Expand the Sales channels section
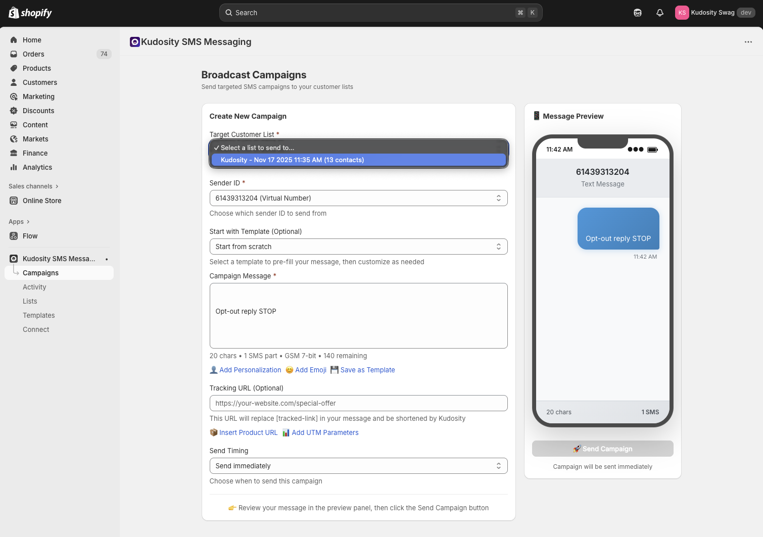The width and height of the screenshot is (763, 537). pyautogui.click(x=33, y=186)
